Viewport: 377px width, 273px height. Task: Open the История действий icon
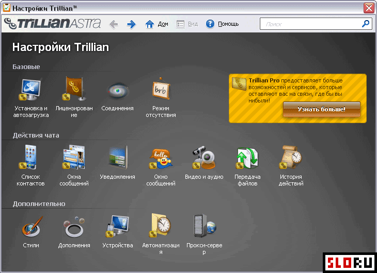[x=291, y=157]
